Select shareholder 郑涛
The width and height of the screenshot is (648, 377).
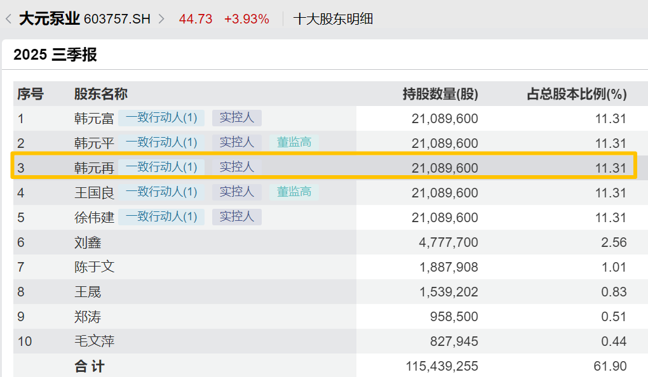88,317
